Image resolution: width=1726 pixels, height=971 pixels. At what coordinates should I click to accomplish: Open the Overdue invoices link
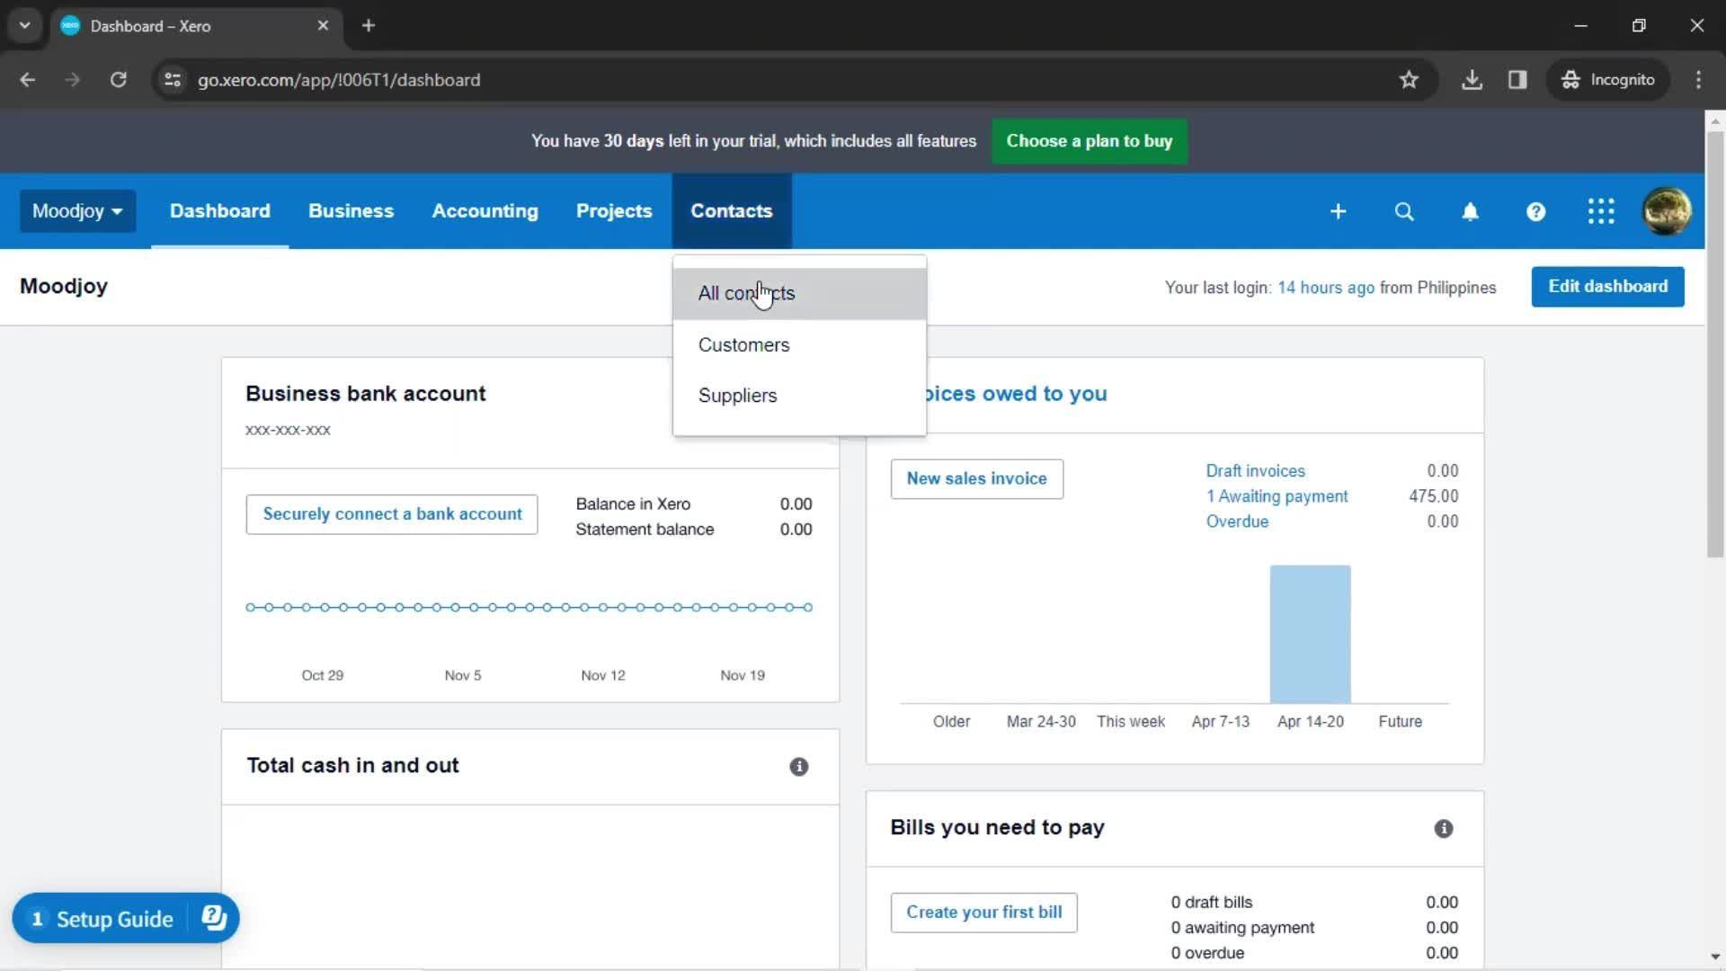tap(1237, 521)
